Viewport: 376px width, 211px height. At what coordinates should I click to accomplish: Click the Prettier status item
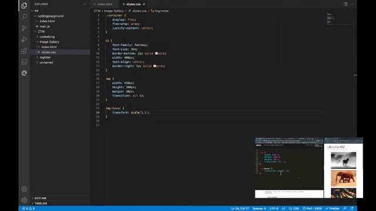[333, 209]
